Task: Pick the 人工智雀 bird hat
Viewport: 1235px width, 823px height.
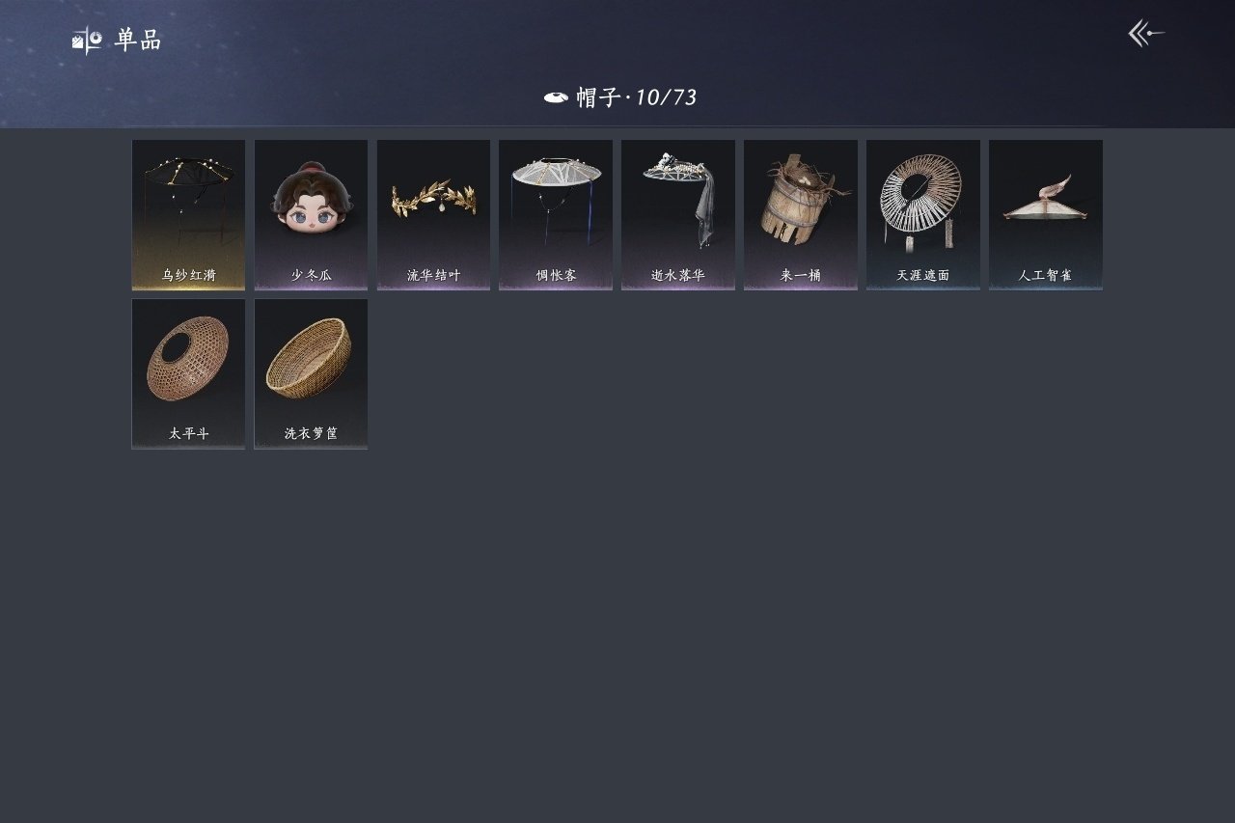Action: tap(1046, 214)
